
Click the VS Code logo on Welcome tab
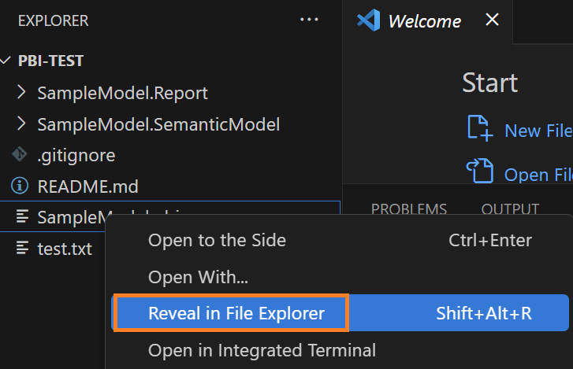coord(368,20)
